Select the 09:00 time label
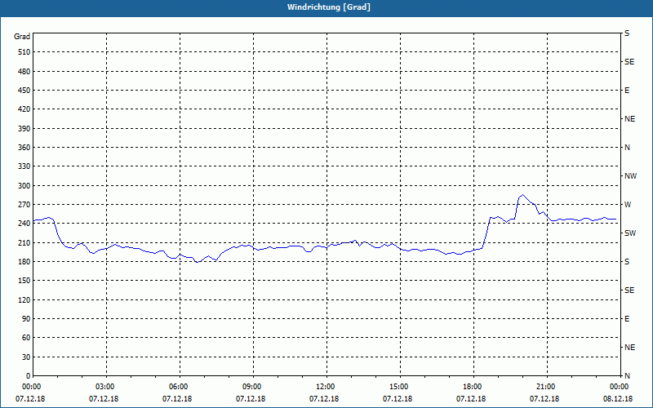The width and height of the screenshot is (653, 408). [x=253, y=387]
